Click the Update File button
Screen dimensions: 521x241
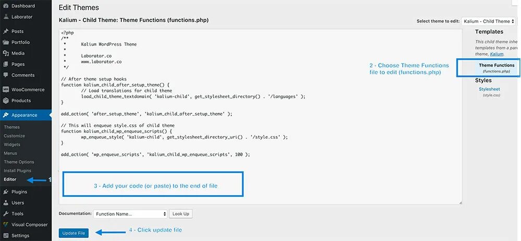click(74, 233)
